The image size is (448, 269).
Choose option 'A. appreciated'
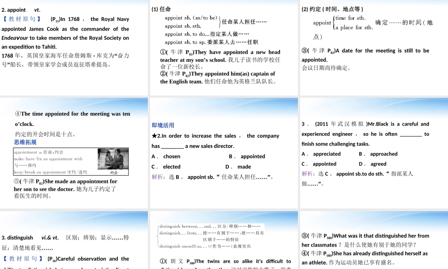pos(321,154)
